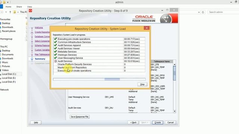The height and width of the screenshot is (134, 239).
Task: Open Pictures under This PC
Action: point(6,66)
